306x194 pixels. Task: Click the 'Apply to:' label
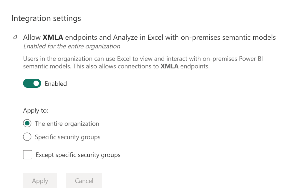tap(36, 110)
